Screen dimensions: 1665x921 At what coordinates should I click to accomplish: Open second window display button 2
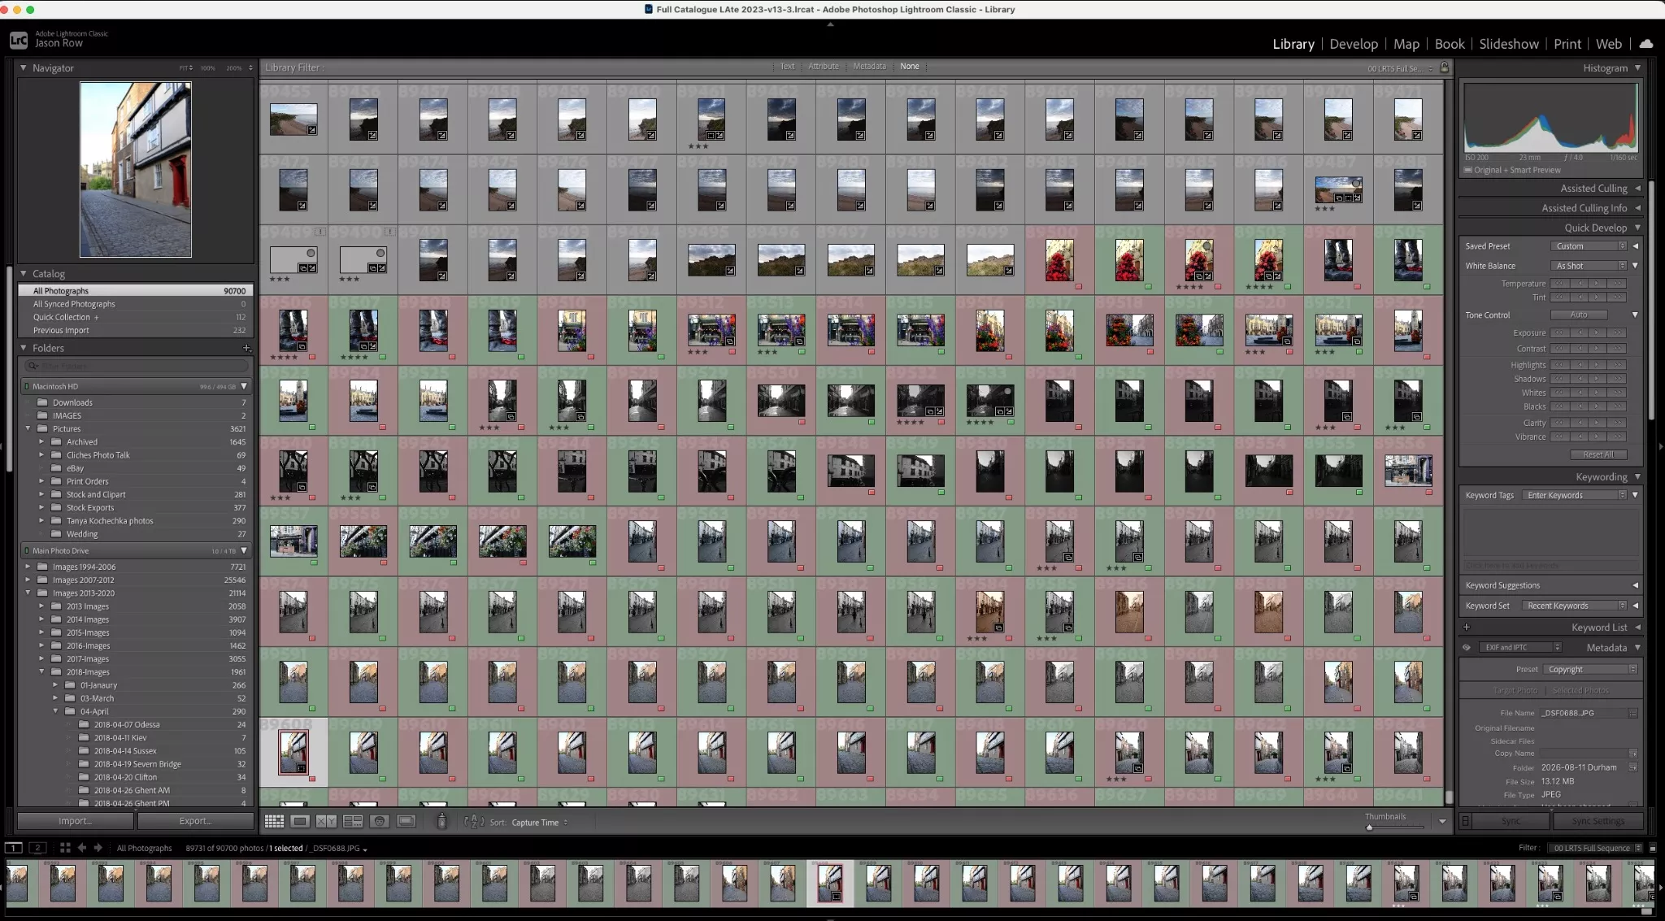coord(37,848)
